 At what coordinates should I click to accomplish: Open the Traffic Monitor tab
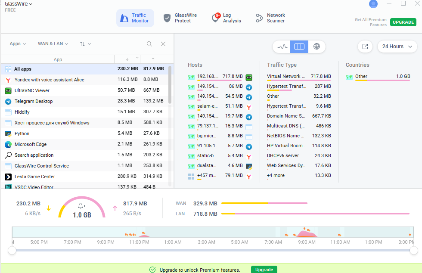point(135,18)
